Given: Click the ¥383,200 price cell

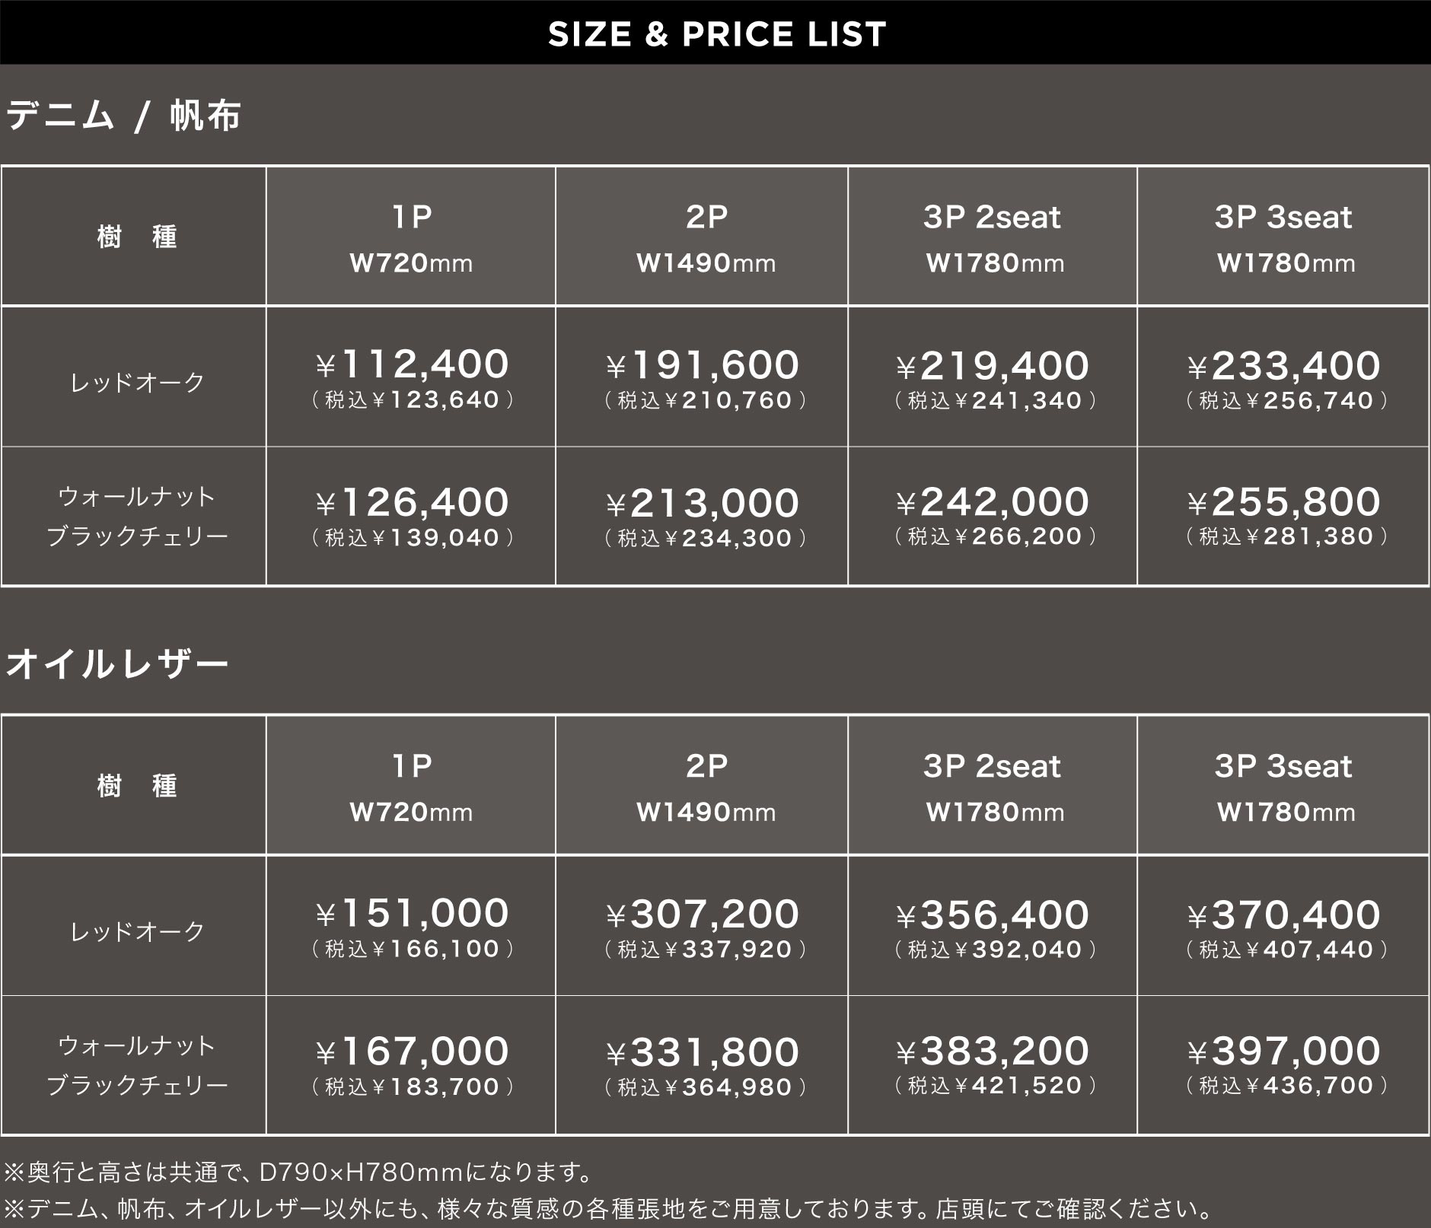Looking at the screenshot, I should [x=993, y=1064].
